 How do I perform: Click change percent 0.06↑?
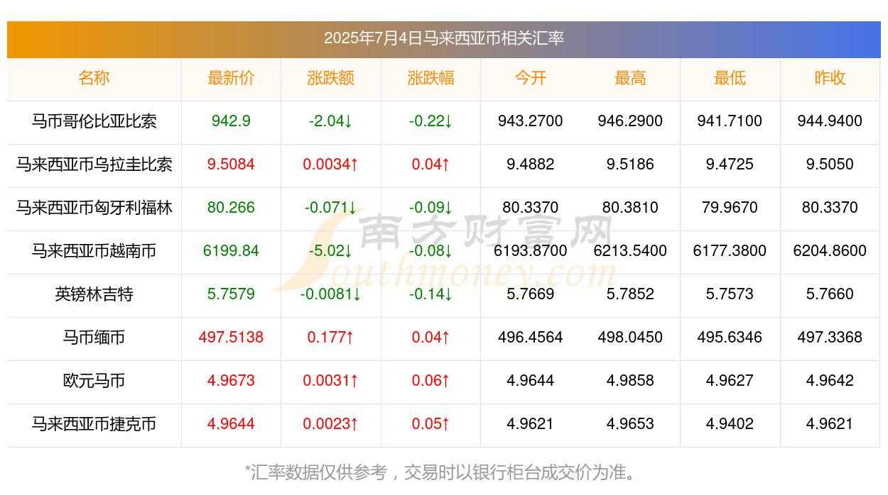tap(431, 381)
